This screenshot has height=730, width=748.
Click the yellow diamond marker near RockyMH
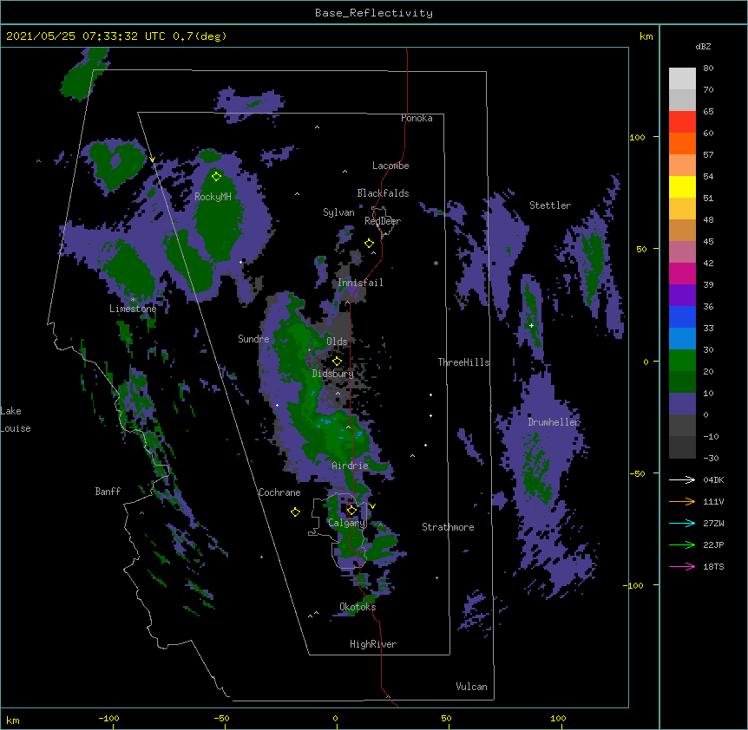[x=216, y=177]
